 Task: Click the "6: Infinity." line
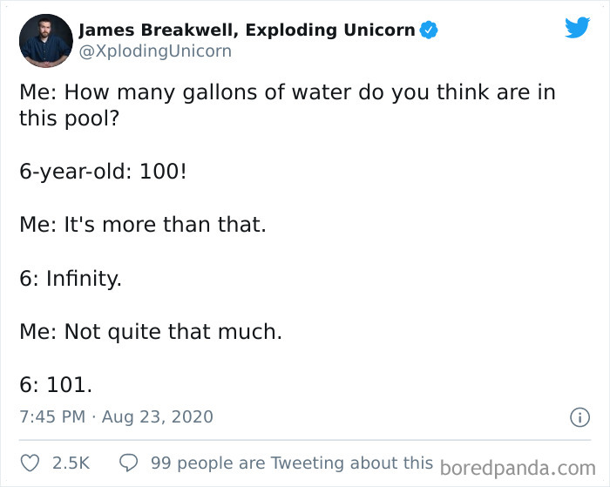pyautogui.click(x=70, y=278)
